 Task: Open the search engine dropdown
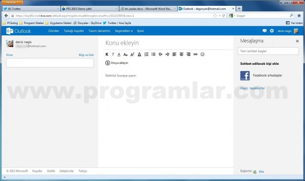click(232, 16)
